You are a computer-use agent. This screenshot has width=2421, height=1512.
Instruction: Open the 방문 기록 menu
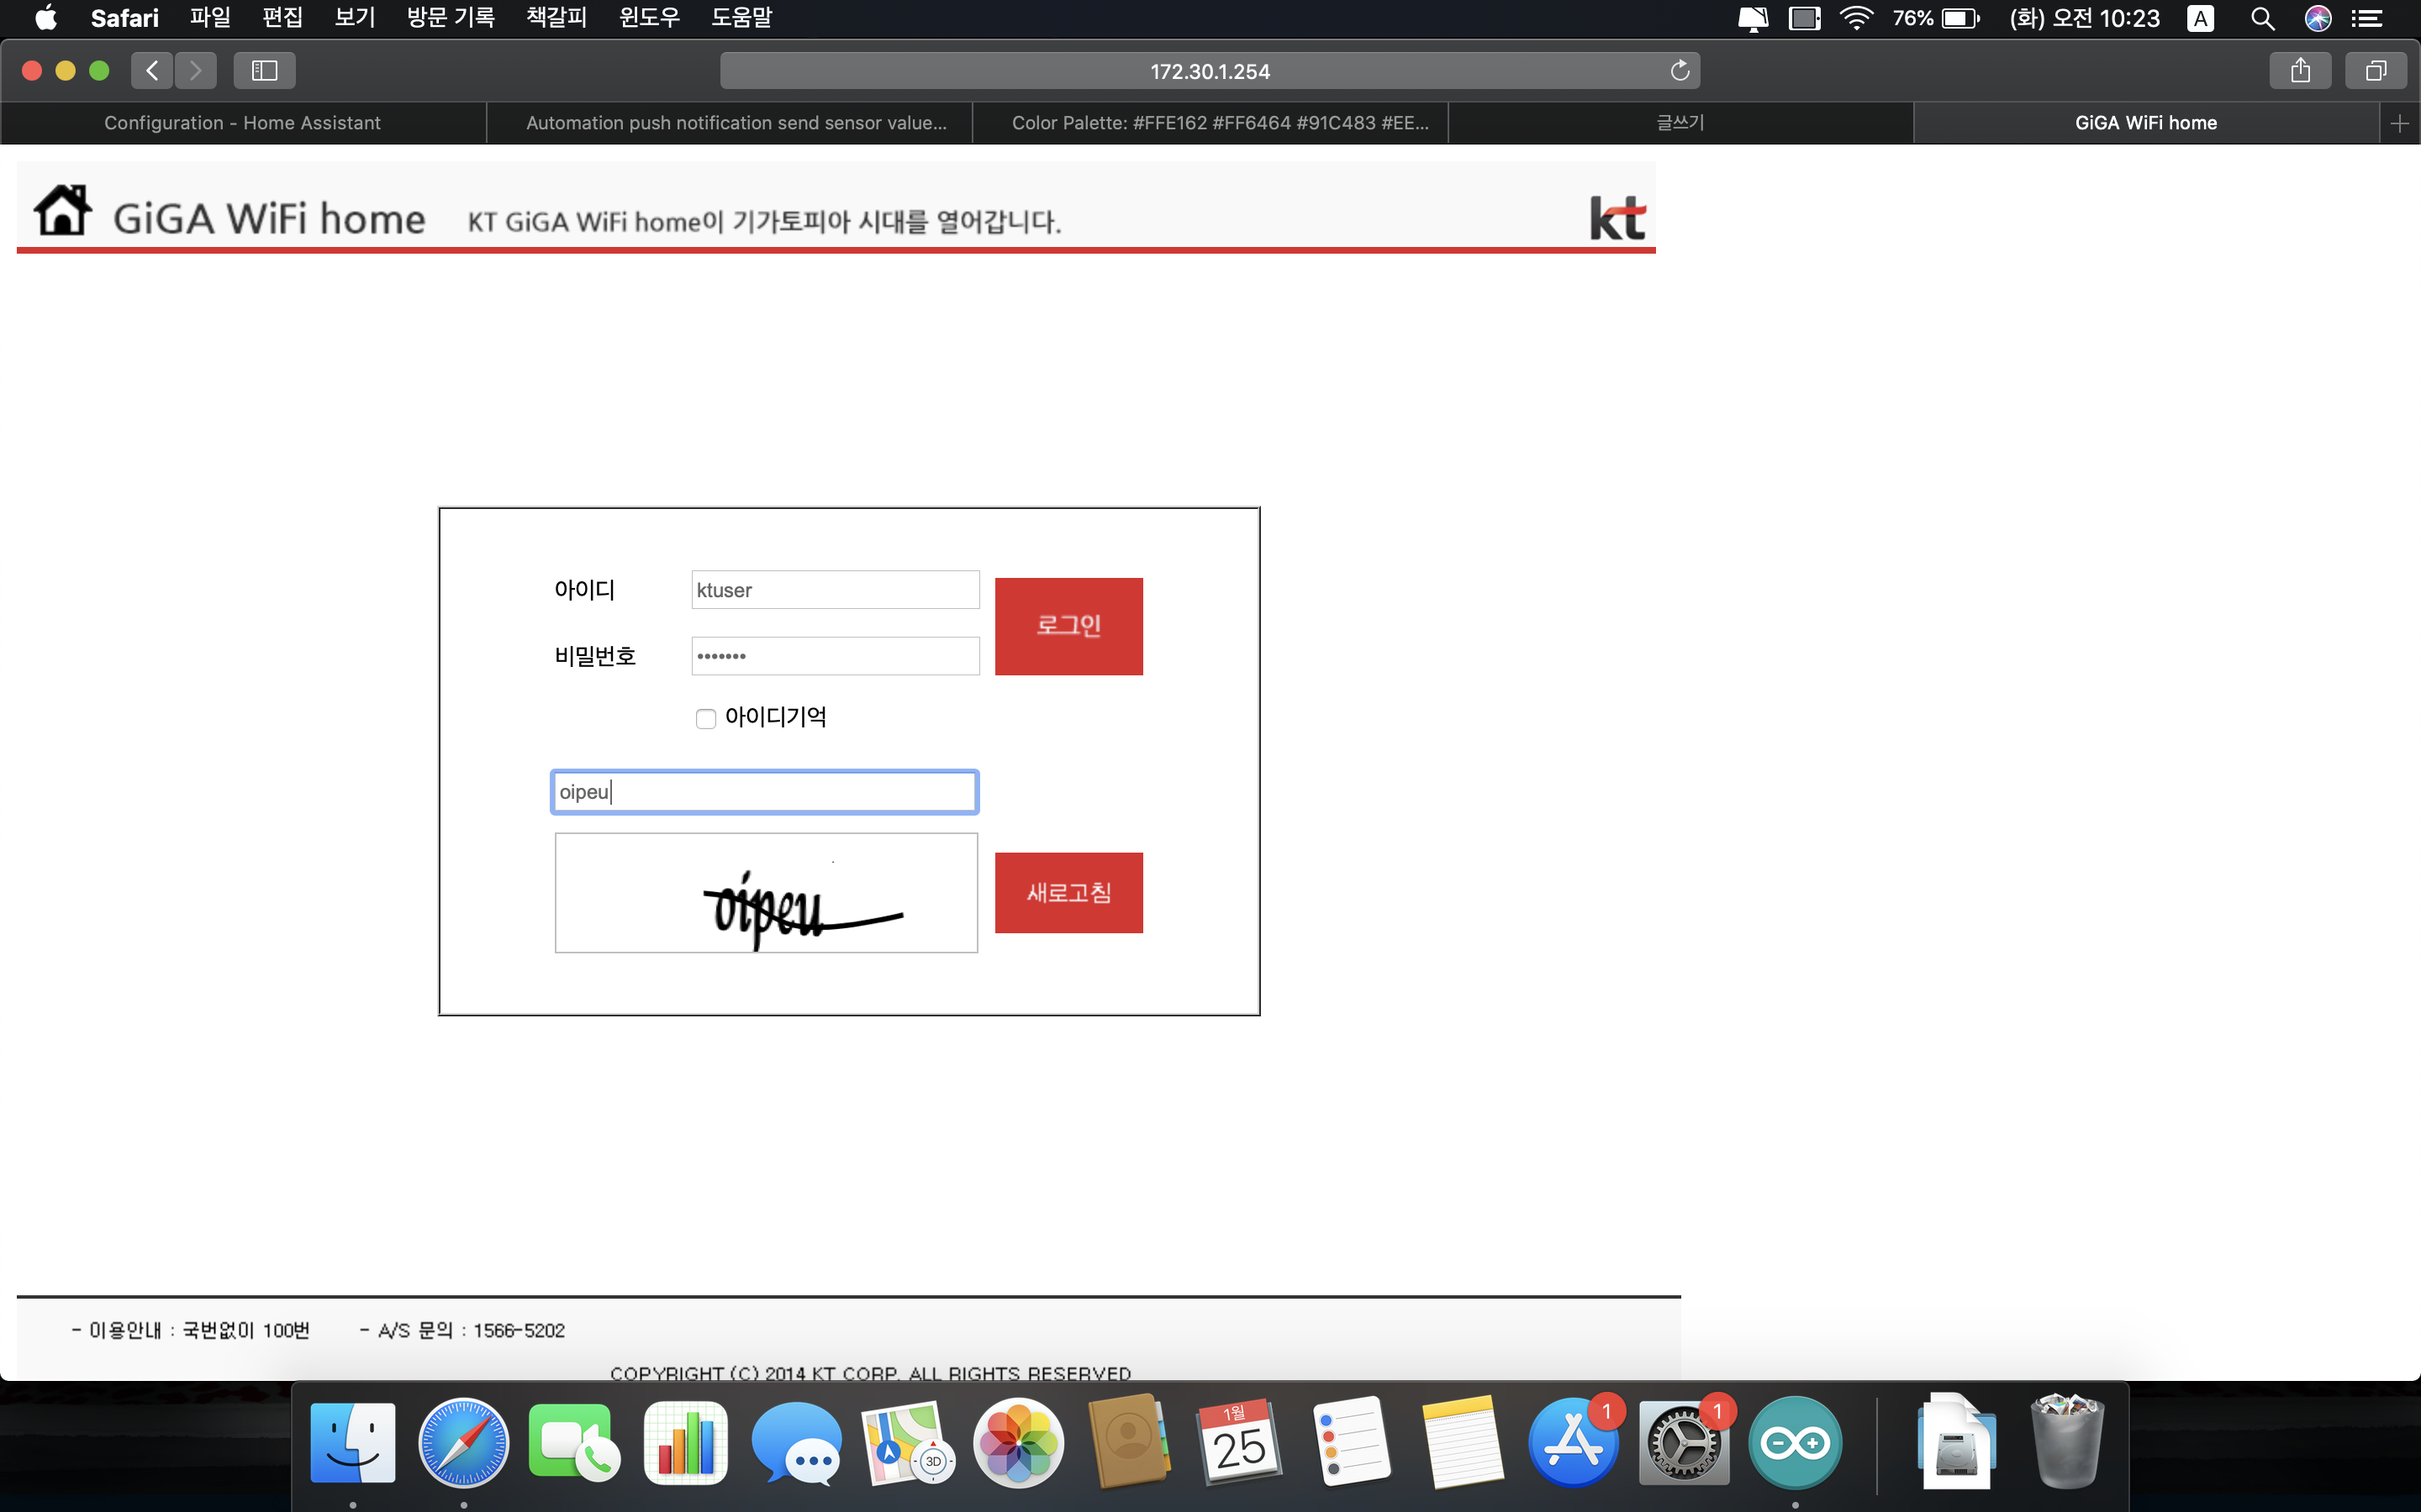point(451,18)
